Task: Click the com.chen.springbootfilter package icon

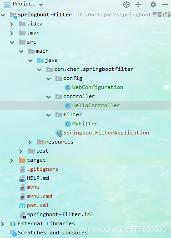Action: pyautogui.click(x=50, y=69)
